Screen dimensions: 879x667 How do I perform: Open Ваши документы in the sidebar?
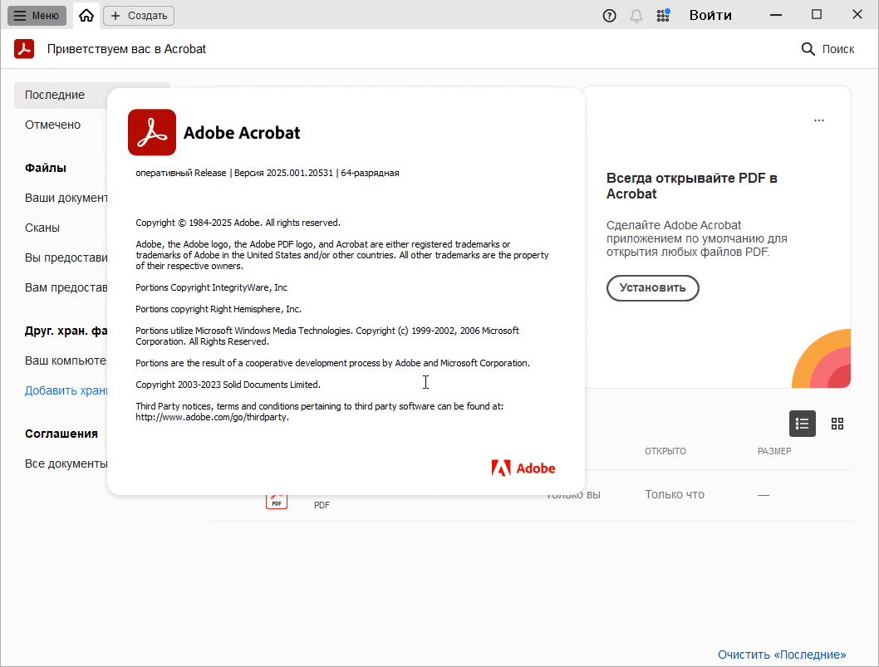(66, 198)
